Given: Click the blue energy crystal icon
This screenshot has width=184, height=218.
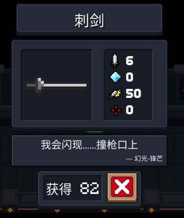Looking at the screenshot, I should [x=115, y=77].
